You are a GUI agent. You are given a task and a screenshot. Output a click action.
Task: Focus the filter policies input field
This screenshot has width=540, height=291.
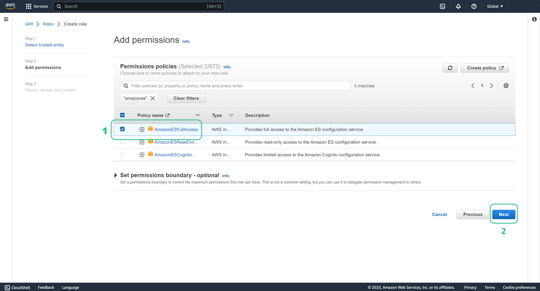235,86
